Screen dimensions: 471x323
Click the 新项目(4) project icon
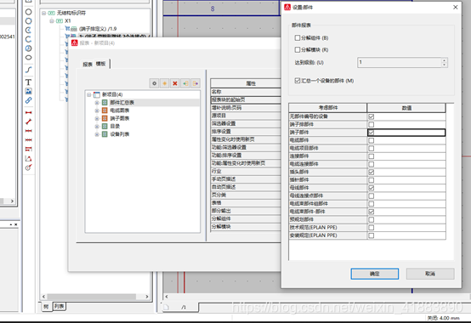[97, 94]
